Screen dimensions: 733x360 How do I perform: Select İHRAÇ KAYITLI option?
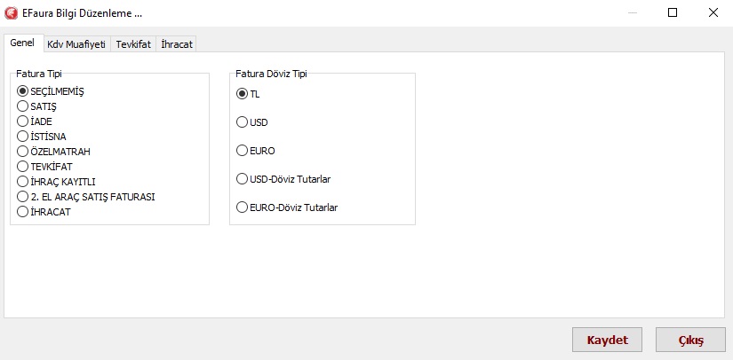coord(23,182)
